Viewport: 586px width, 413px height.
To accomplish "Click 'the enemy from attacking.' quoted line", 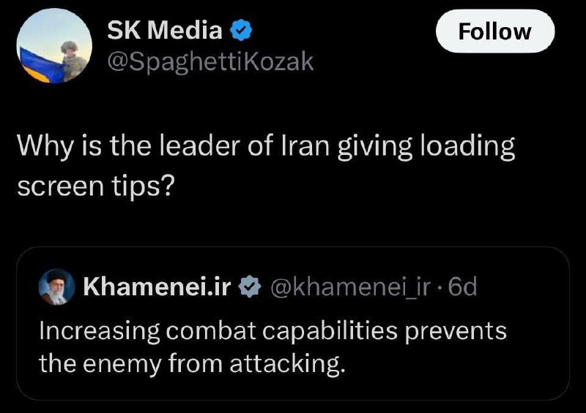I will [x=192, y=363].
